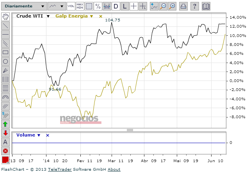The width and height of the screenshot is (249, 175).
Task: Select the circle drawing tool
Action: (5, 61)
